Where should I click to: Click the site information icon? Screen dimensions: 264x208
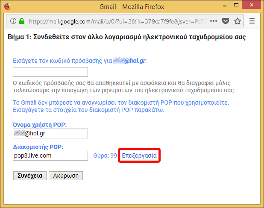click(x=13, y=21)
